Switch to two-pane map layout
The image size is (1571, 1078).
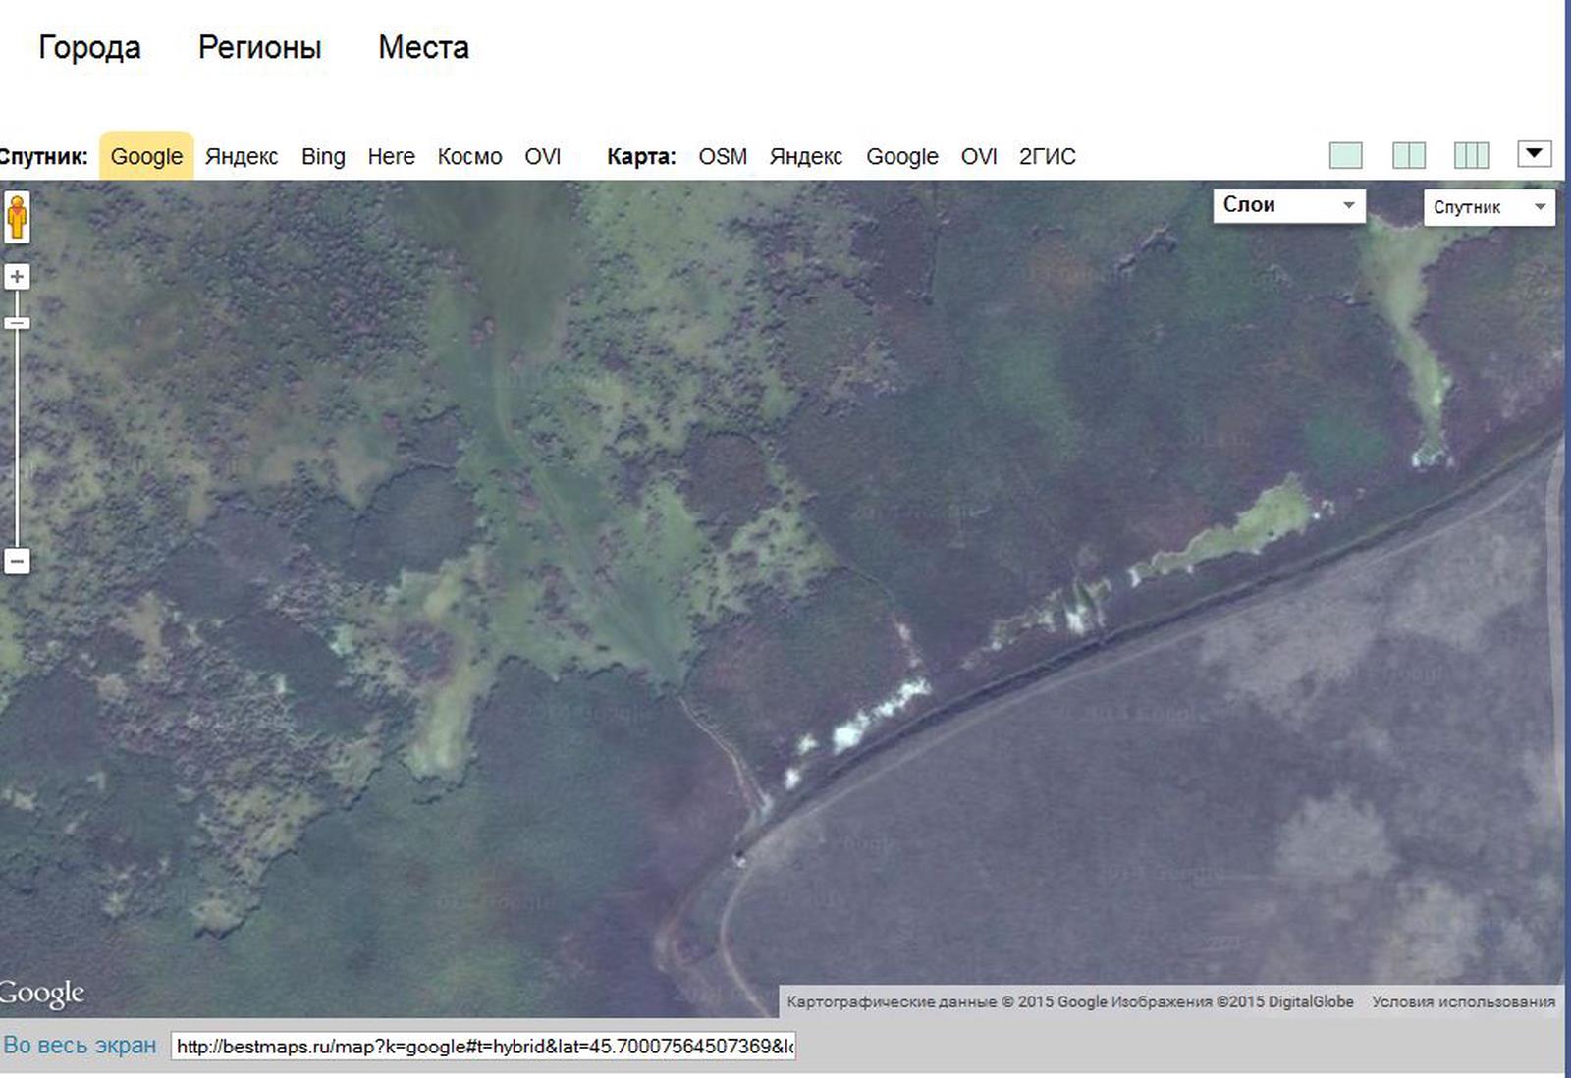pos(1408,155)
